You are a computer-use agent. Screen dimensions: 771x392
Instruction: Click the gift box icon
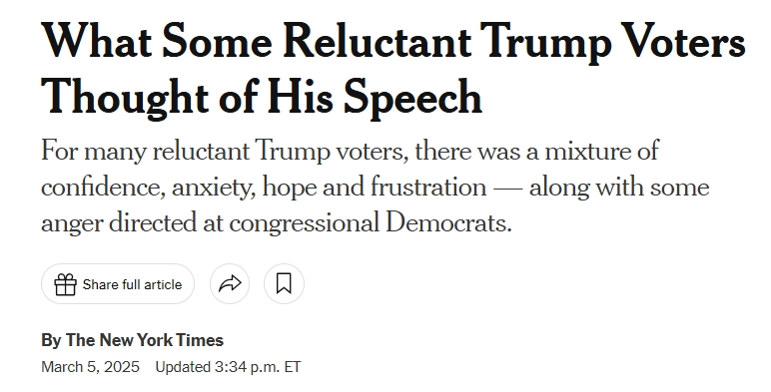point(65,284)
